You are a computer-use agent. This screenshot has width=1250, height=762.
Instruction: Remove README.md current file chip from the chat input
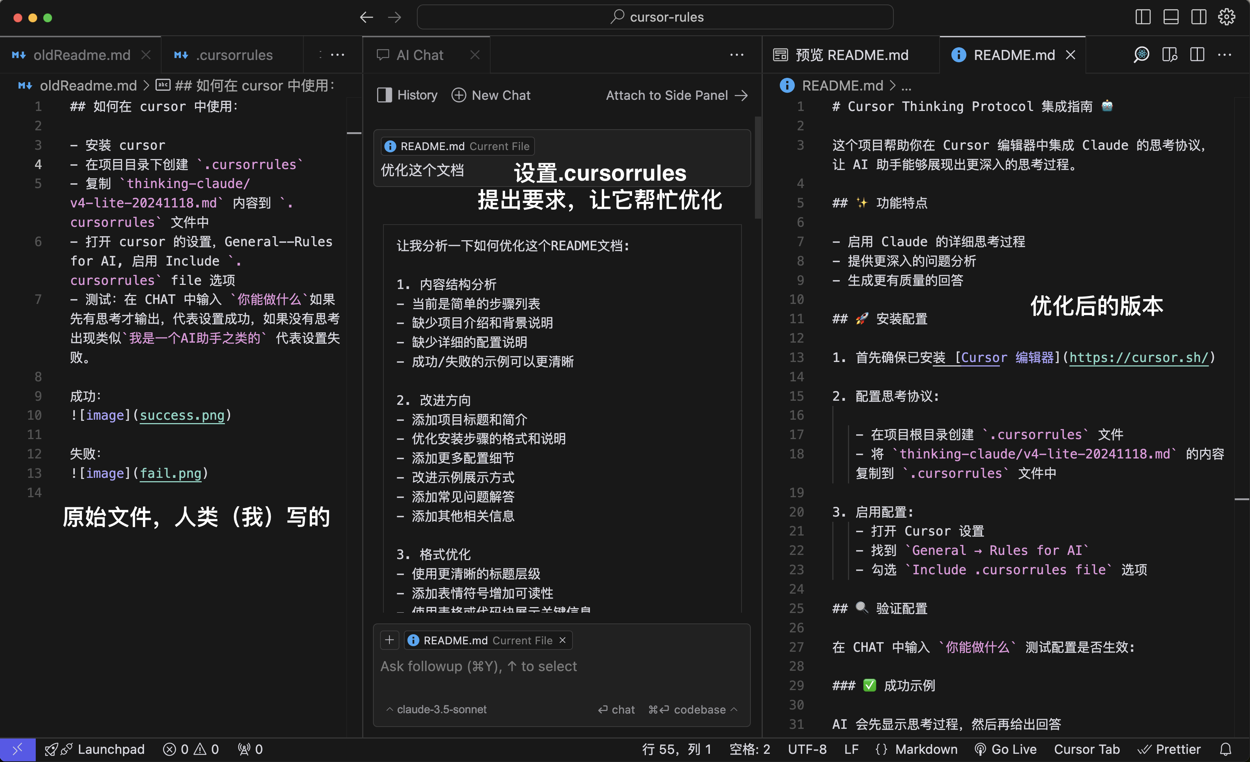562,640
